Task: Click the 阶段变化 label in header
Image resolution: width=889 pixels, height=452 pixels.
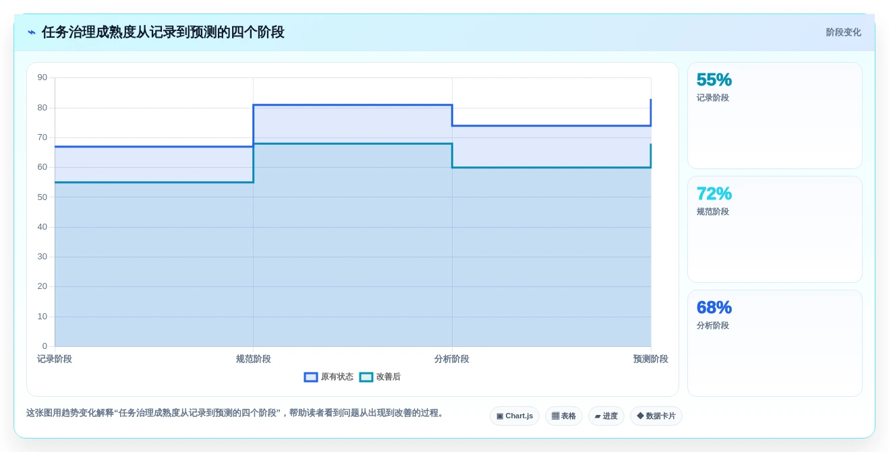Action: [x=844, y=32]
